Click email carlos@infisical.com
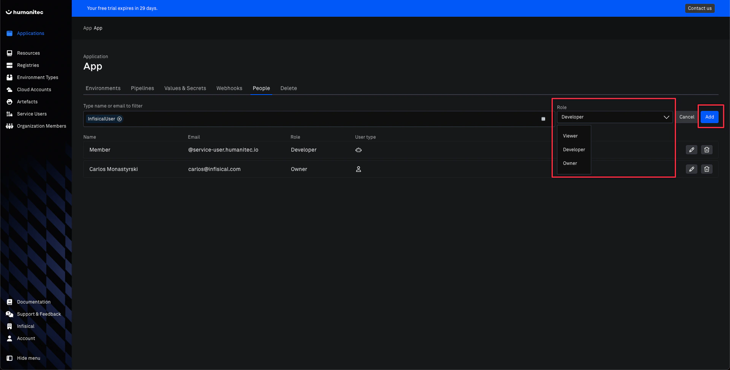Viewport: 730px width, 370px height. [214, 169]
